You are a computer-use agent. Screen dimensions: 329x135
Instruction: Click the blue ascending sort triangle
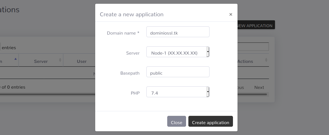pyautogui.click(x=15, y=59)
